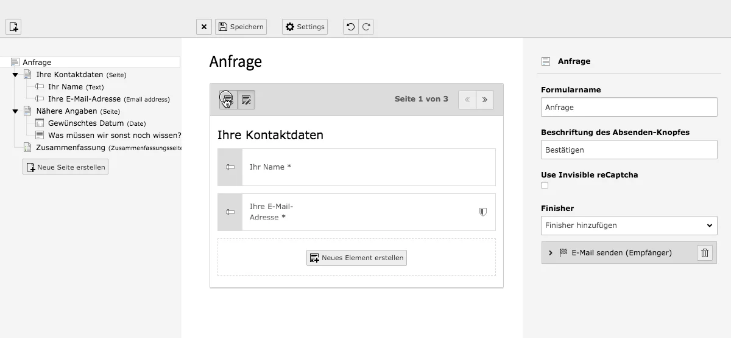Image resolution: width=731 pixels, height=338 pixels.
Task: Focus the Beschriftung des Absenden-Knopfes field
Action: coord(629,150)
